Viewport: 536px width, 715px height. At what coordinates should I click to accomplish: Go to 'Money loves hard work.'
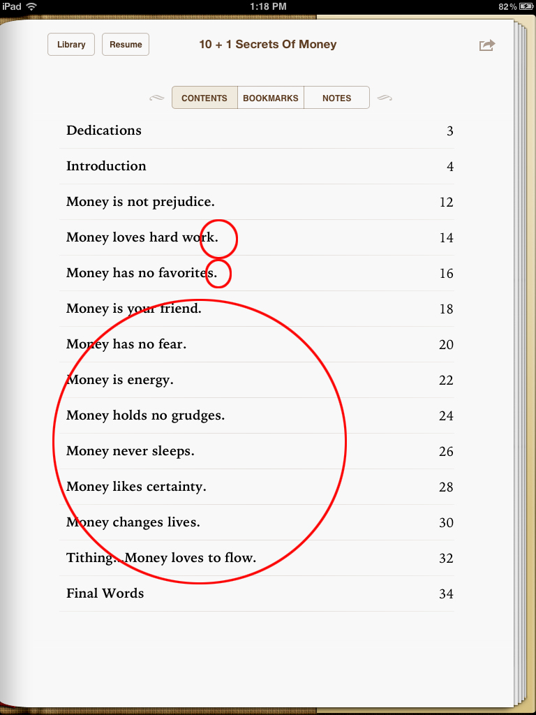tap(257, 237)
